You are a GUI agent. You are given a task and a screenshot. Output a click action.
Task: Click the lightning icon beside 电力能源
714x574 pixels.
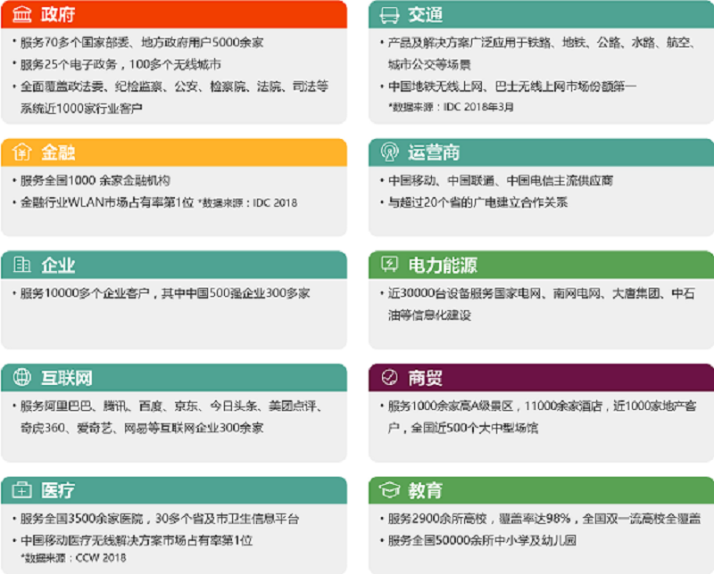pyautogui.click(x=389, y=265)
